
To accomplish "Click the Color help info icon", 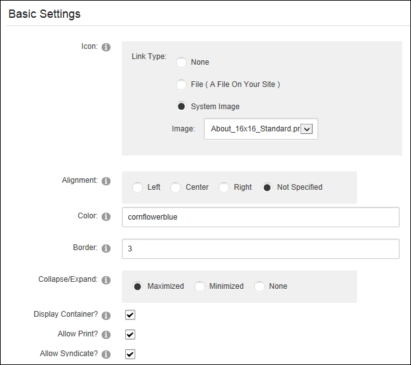I will [x=106, y=216].
